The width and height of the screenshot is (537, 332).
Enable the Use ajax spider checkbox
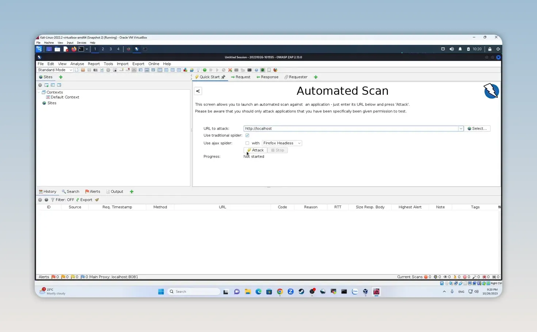[247, 143]
